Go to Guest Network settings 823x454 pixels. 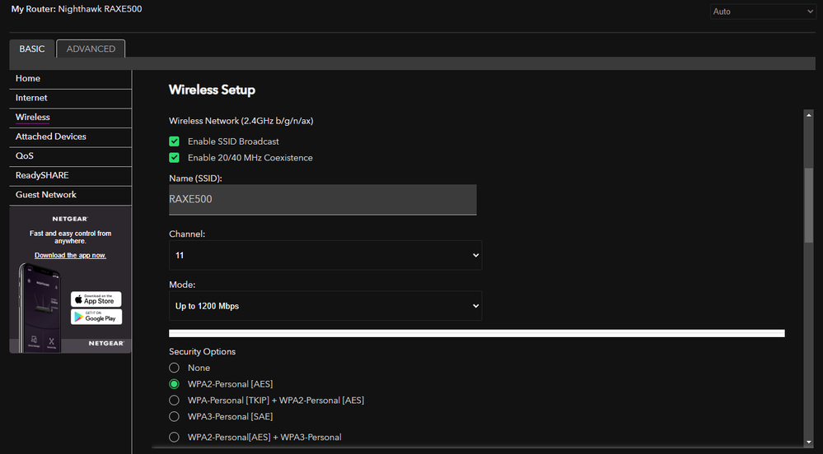[46, 195]
